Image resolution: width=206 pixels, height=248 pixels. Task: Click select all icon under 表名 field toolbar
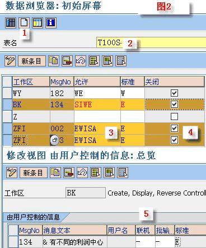coord(94,61)
